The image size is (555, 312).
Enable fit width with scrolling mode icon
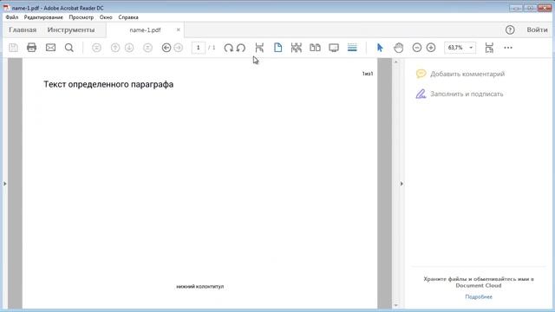coord(297,48)
